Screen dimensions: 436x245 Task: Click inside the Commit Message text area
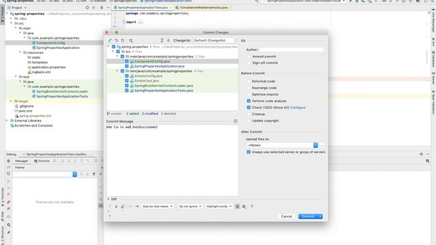point(172,161)
